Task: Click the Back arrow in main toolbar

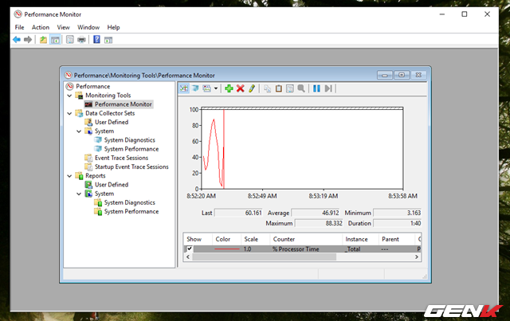Action: (x=17, y=40)
